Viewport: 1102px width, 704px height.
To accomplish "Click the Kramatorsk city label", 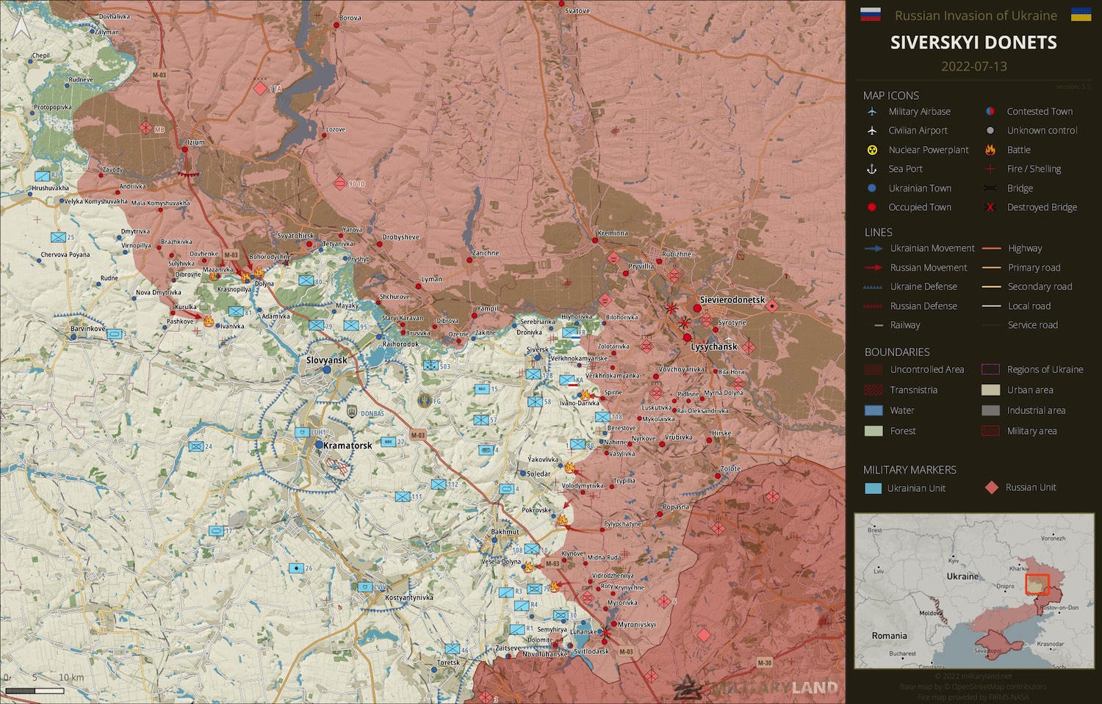I will 347,446.
